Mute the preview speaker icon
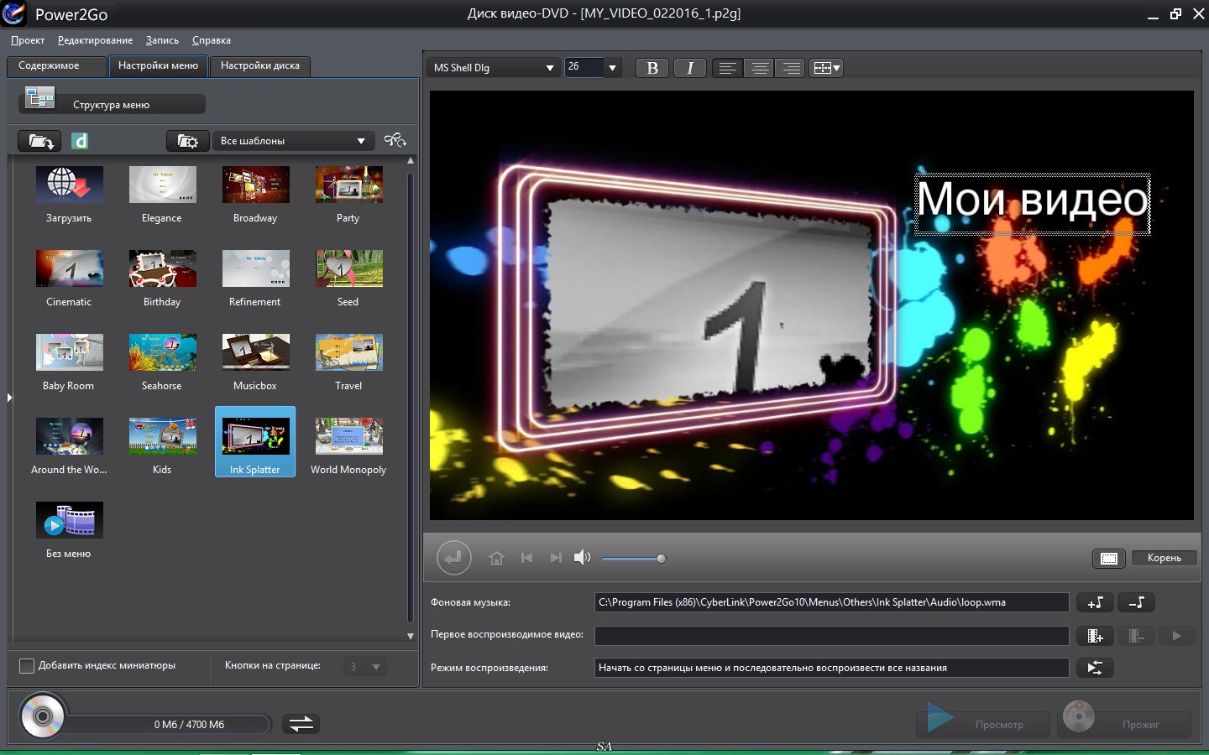Image resolution: width=1209 pixels, height=755 pixels. point(582,558)
